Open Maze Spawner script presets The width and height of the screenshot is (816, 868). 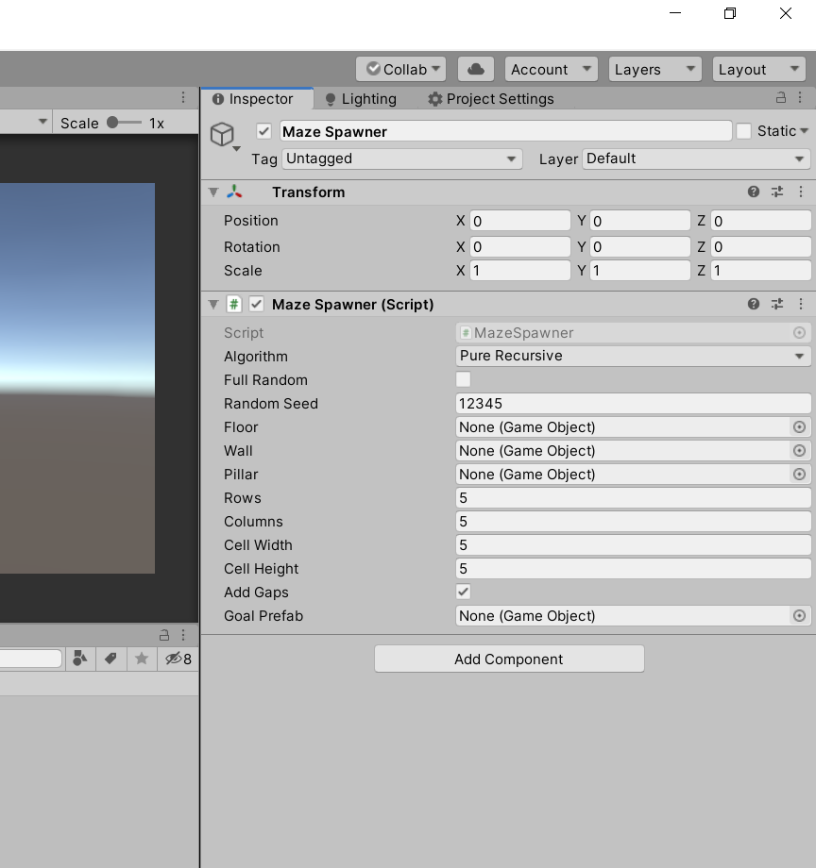coord(777,304)
